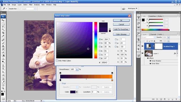The height and width of the screenshot is (102, 181).
Task: Select the Brush tool
Action: tap(3, 43)
